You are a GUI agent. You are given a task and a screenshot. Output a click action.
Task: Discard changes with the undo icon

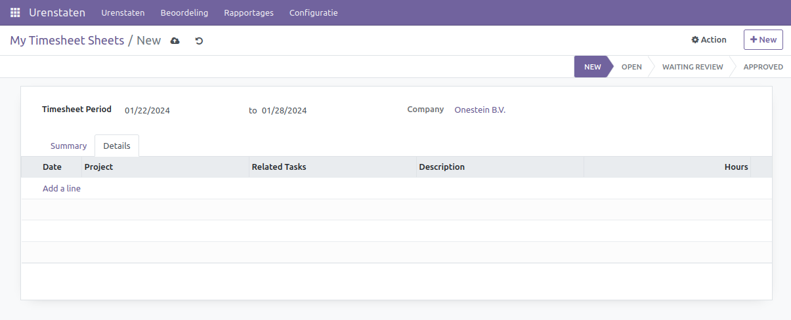click(x=199, y=41)
